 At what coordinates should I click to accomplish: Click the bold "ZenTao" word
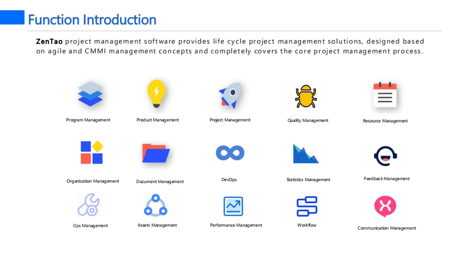(49, 41)
